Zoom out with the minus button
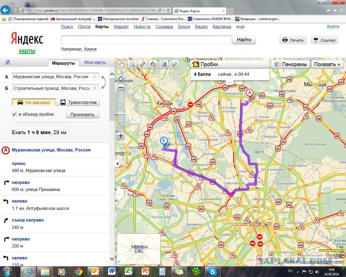This screenshot has height=277, width=346. (121, 88)
